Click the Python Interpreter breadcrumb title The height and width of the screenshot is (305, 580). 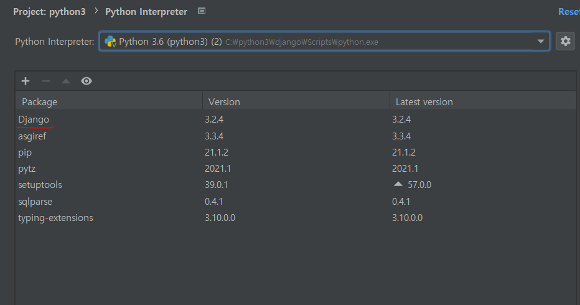pos(146,12)
